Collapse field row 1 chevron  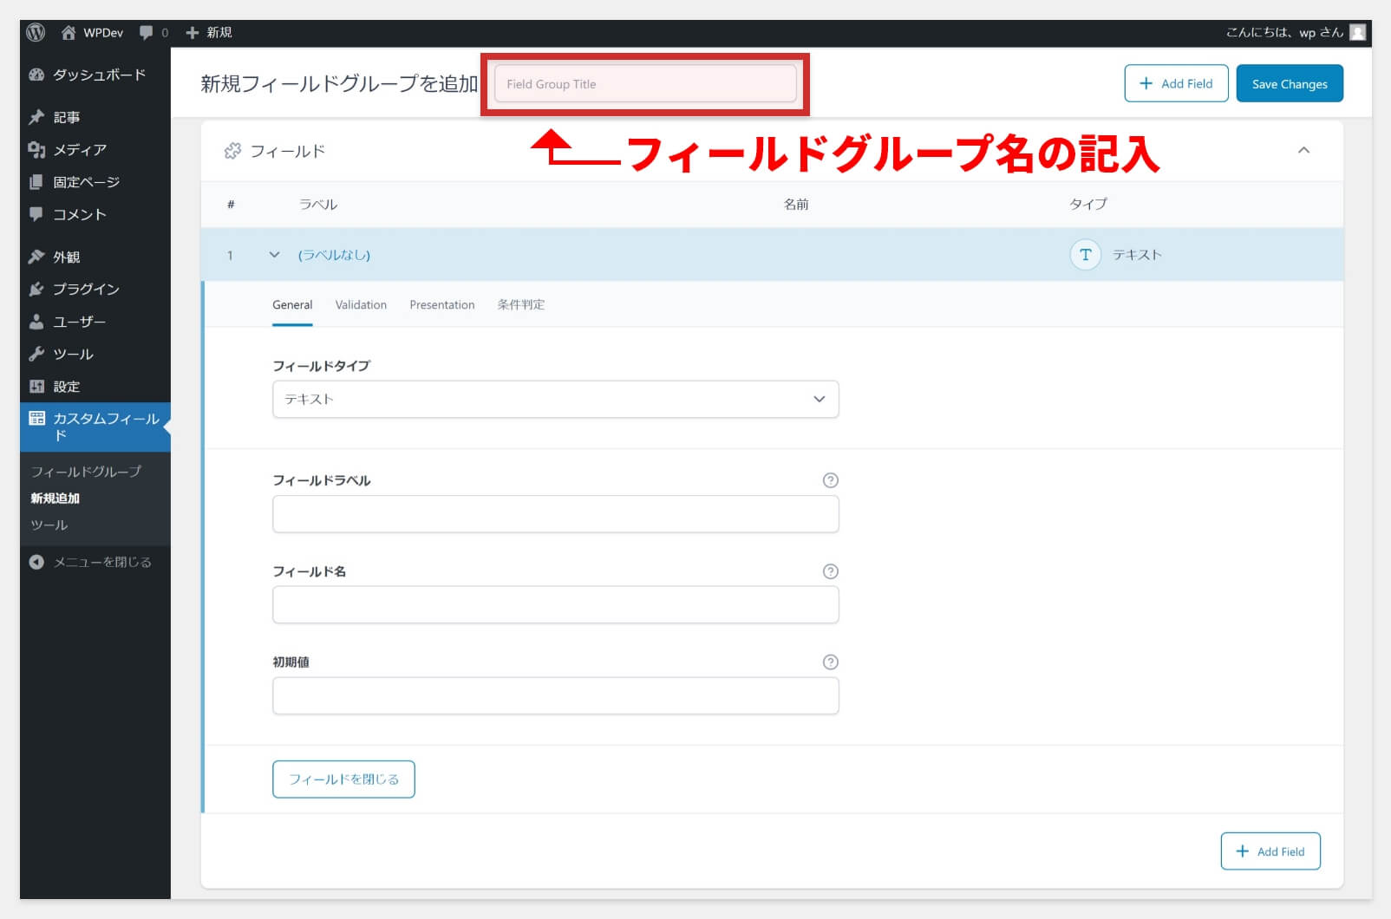point(274,255)
